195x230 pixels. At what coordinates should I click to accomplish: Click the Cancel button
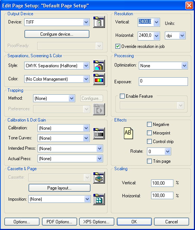(x=172, y=221)
